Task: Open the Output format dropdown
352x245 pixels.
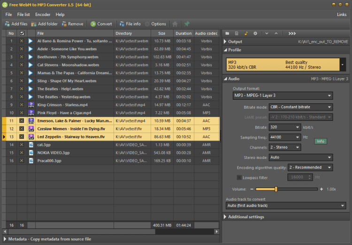Action: click(283, 96)
